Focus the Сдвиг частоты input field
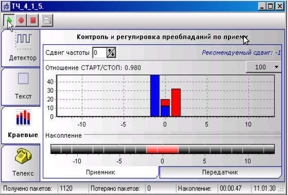The width and height of the screenshot is (288, 195). [x=100, y=53]
